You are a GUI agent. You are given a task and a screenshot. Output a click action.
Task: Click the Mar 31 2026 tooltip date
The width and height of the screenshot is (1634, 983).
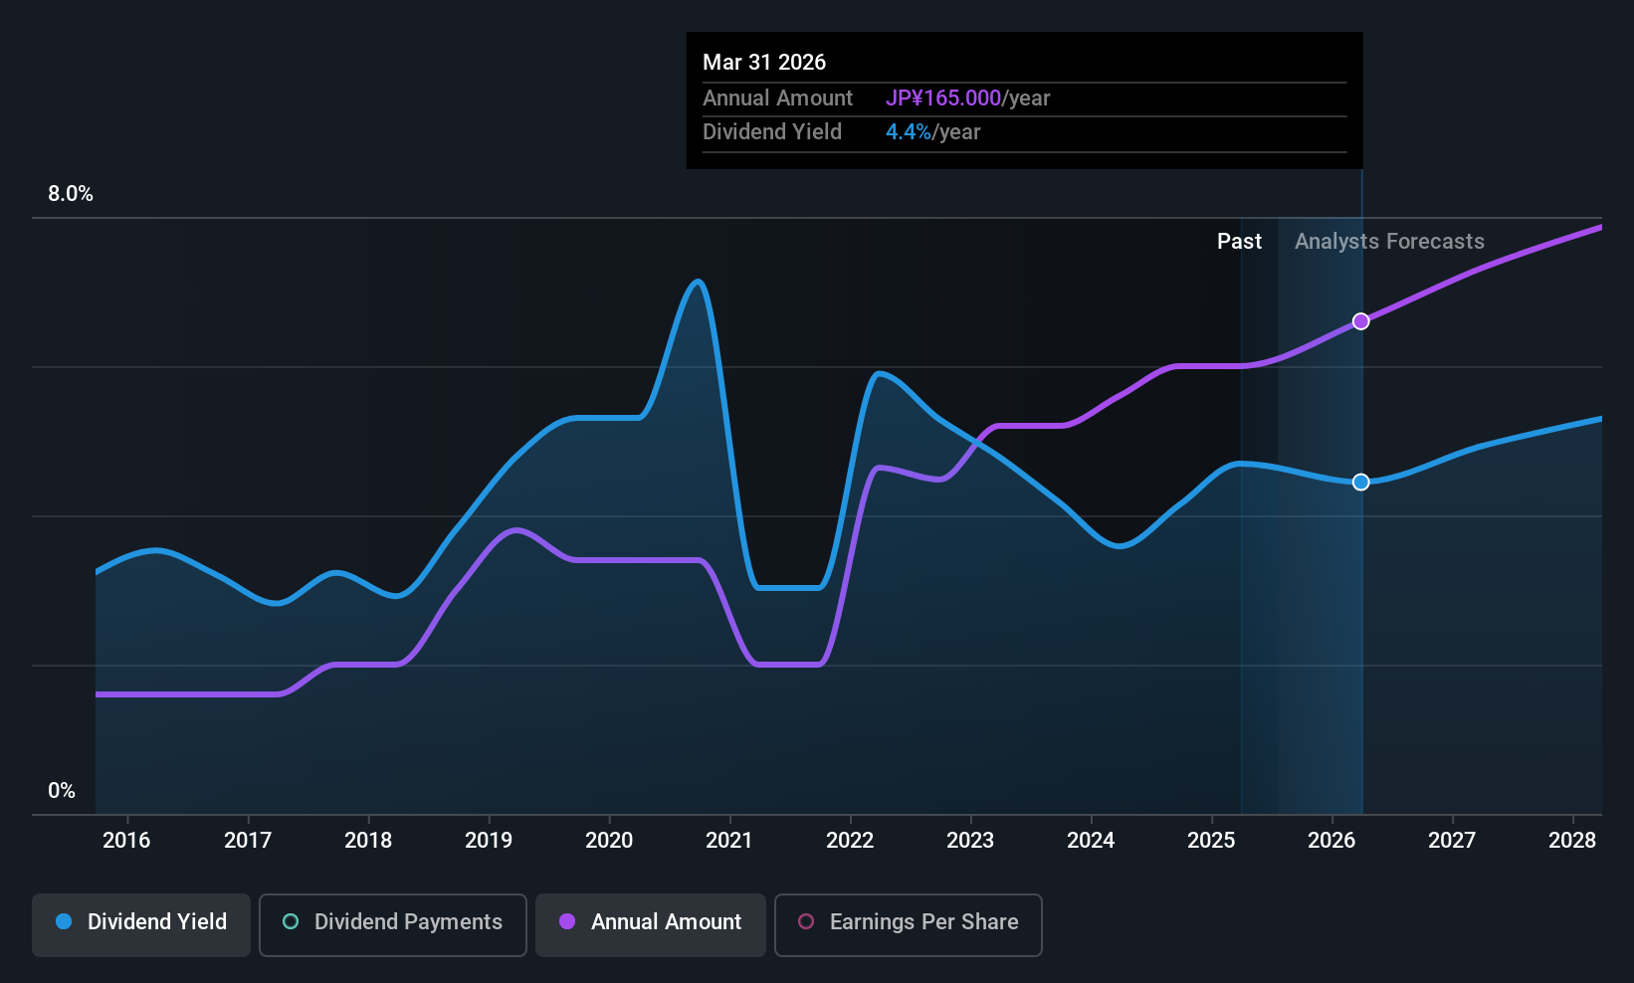tap(764, 62)
